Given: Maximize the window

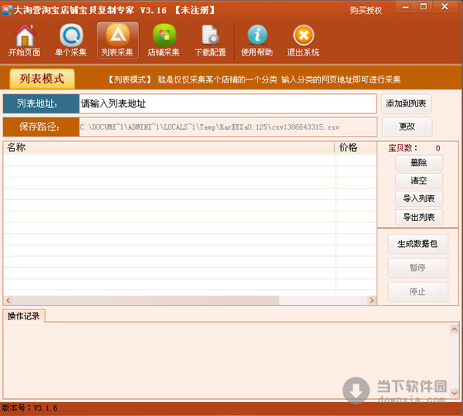Looking at the screenshot, I should pos(424,6).
